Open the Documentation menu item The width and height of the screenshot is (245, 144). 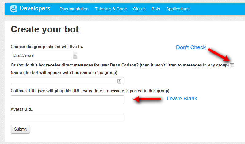pos(74,9)
